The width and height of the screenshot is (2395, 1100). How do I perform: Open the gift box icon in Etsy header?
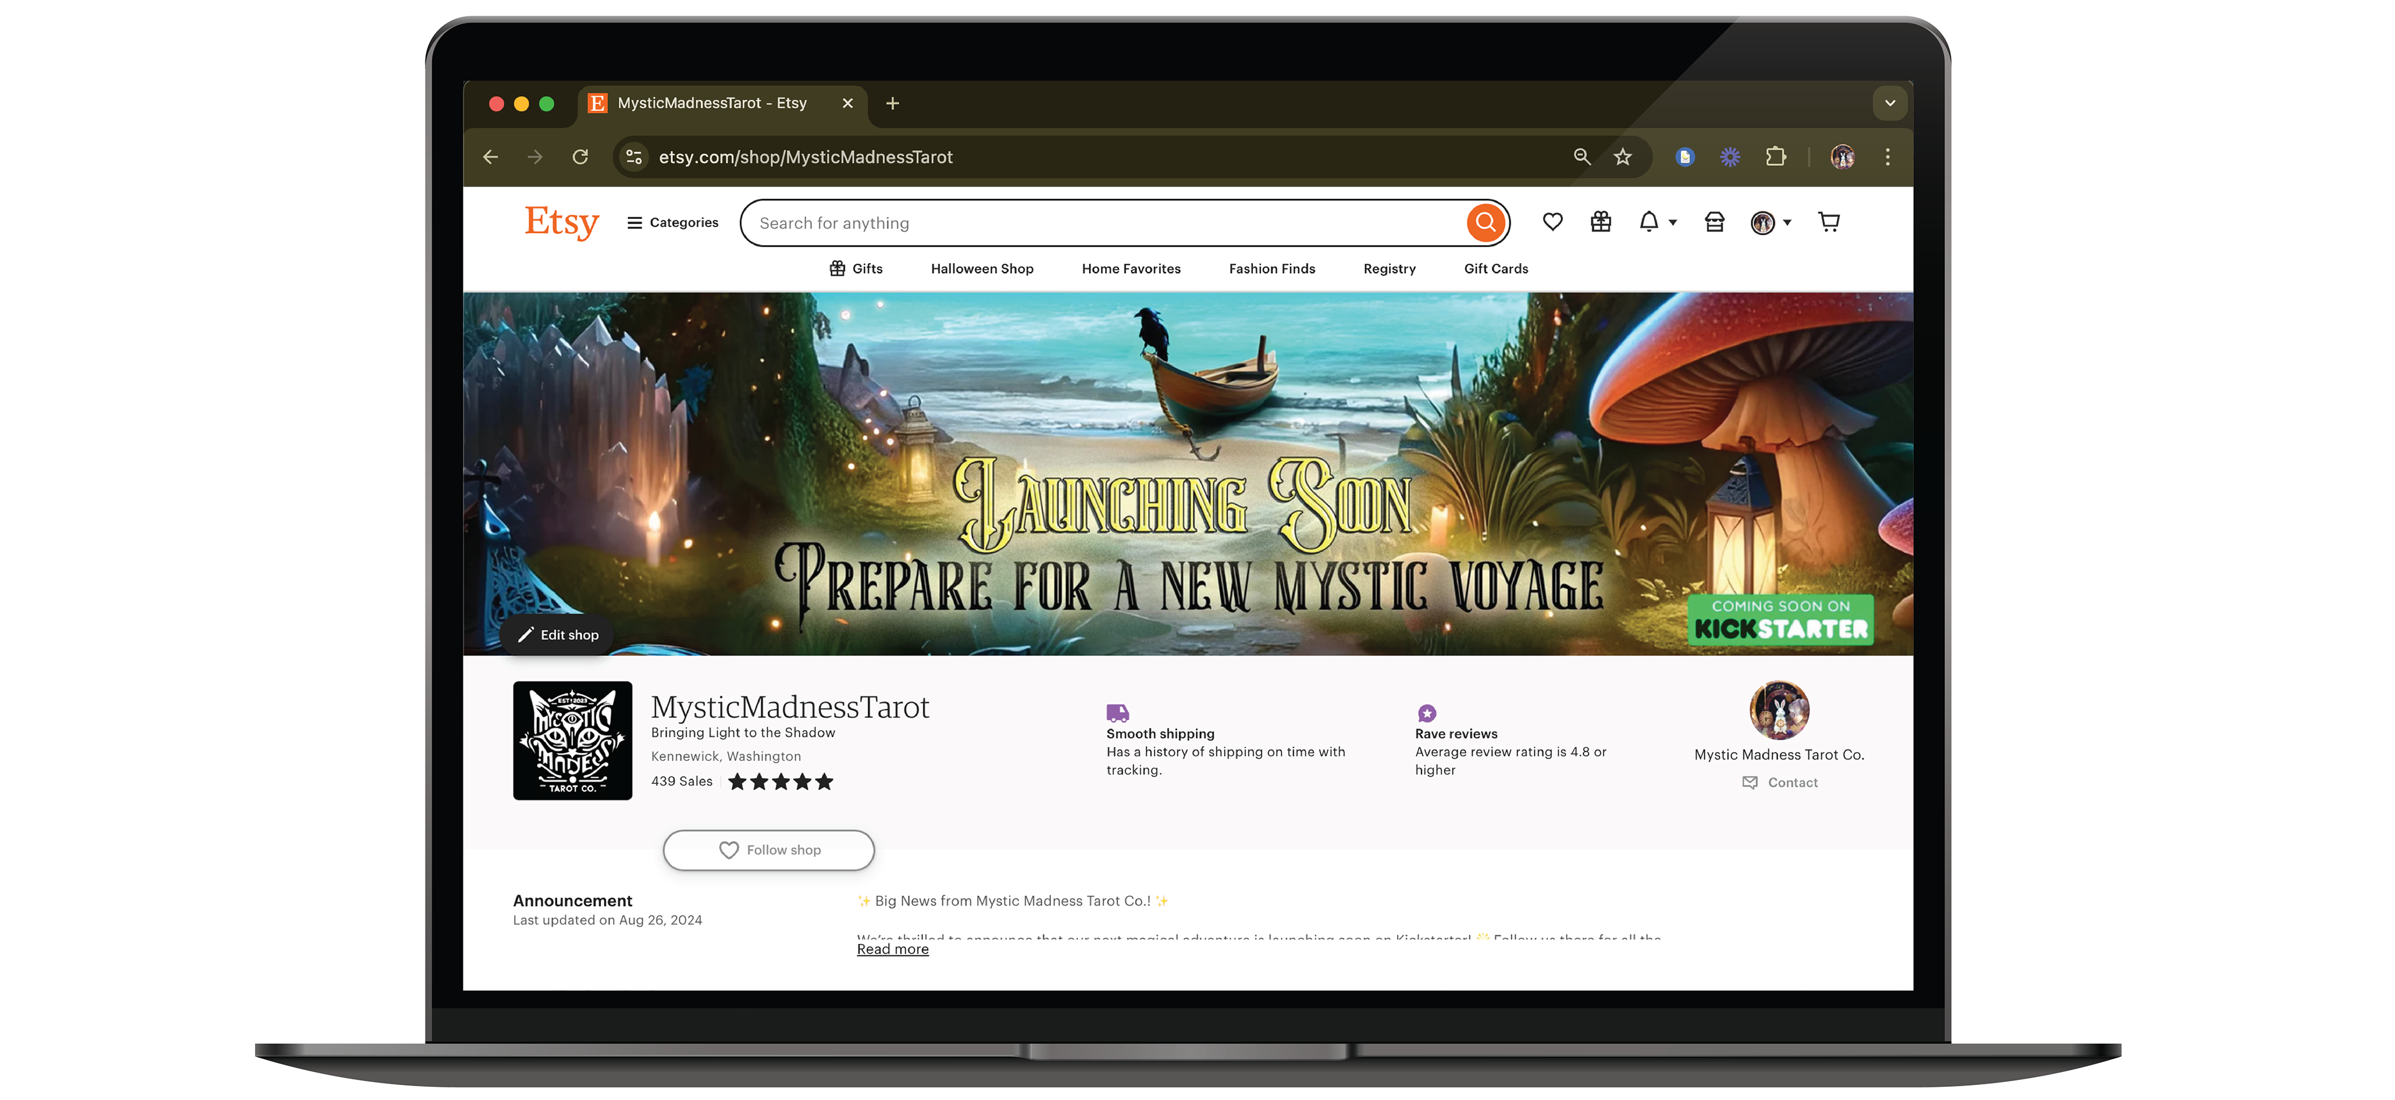[x=1601, y=222]
